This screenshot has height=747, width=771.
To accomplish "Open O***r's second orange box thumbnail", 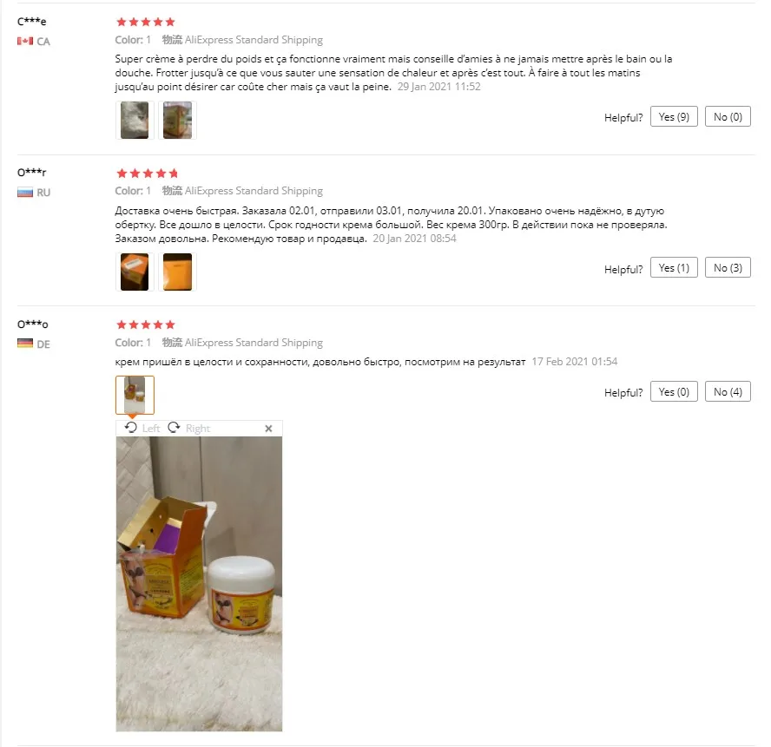I will pyautogui.click(x=177, y=272).
